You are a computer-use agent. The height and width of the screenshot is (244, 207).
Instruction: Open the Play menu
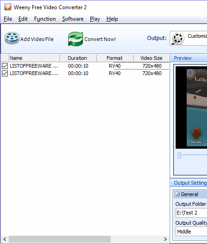click(95, 19)
